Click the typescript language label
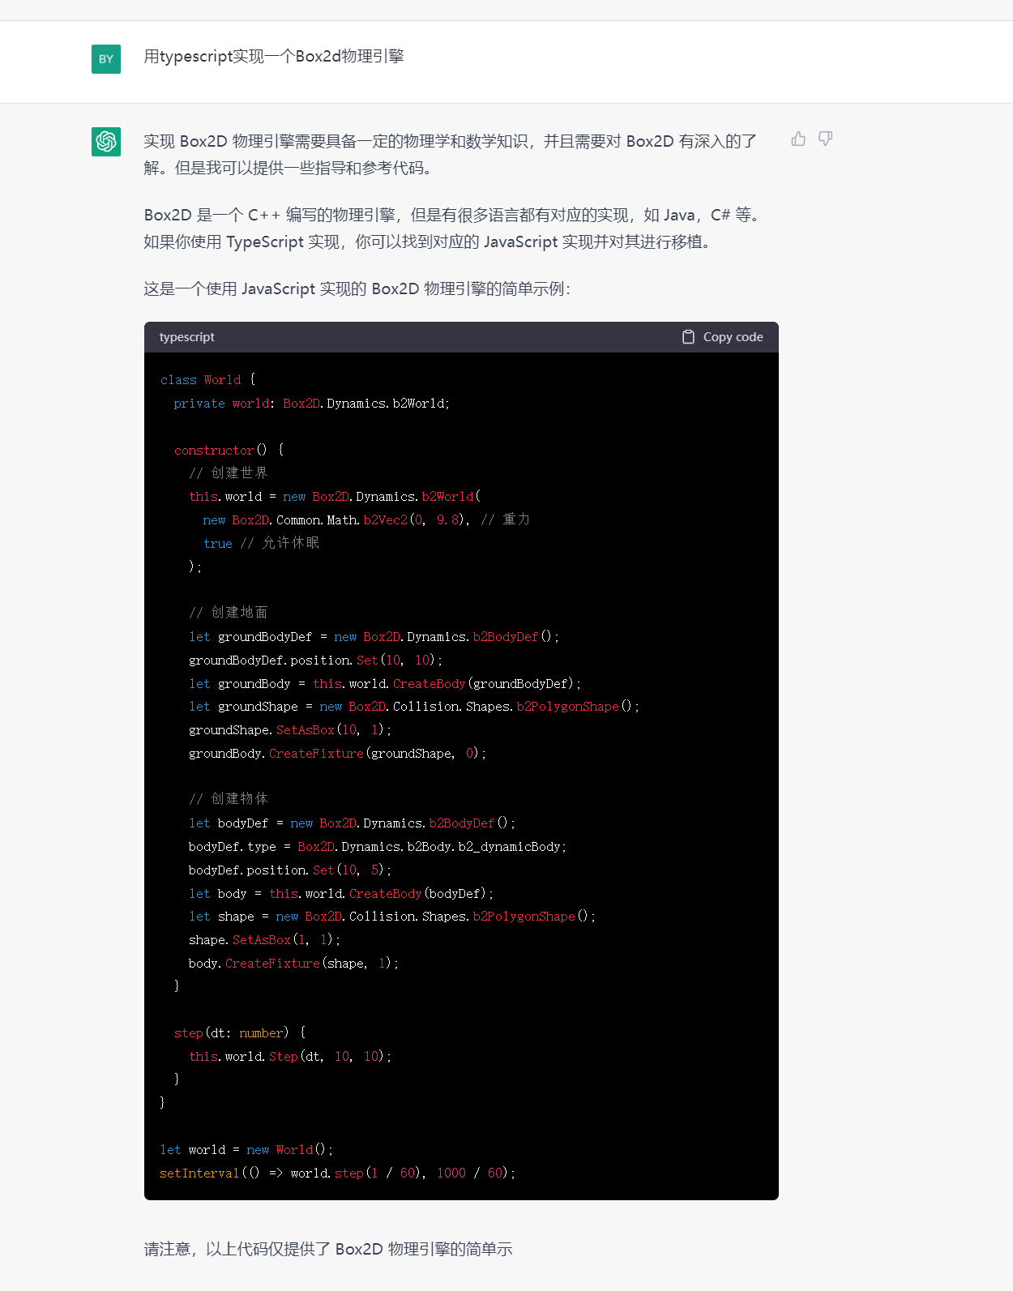 tap(187, 337)
